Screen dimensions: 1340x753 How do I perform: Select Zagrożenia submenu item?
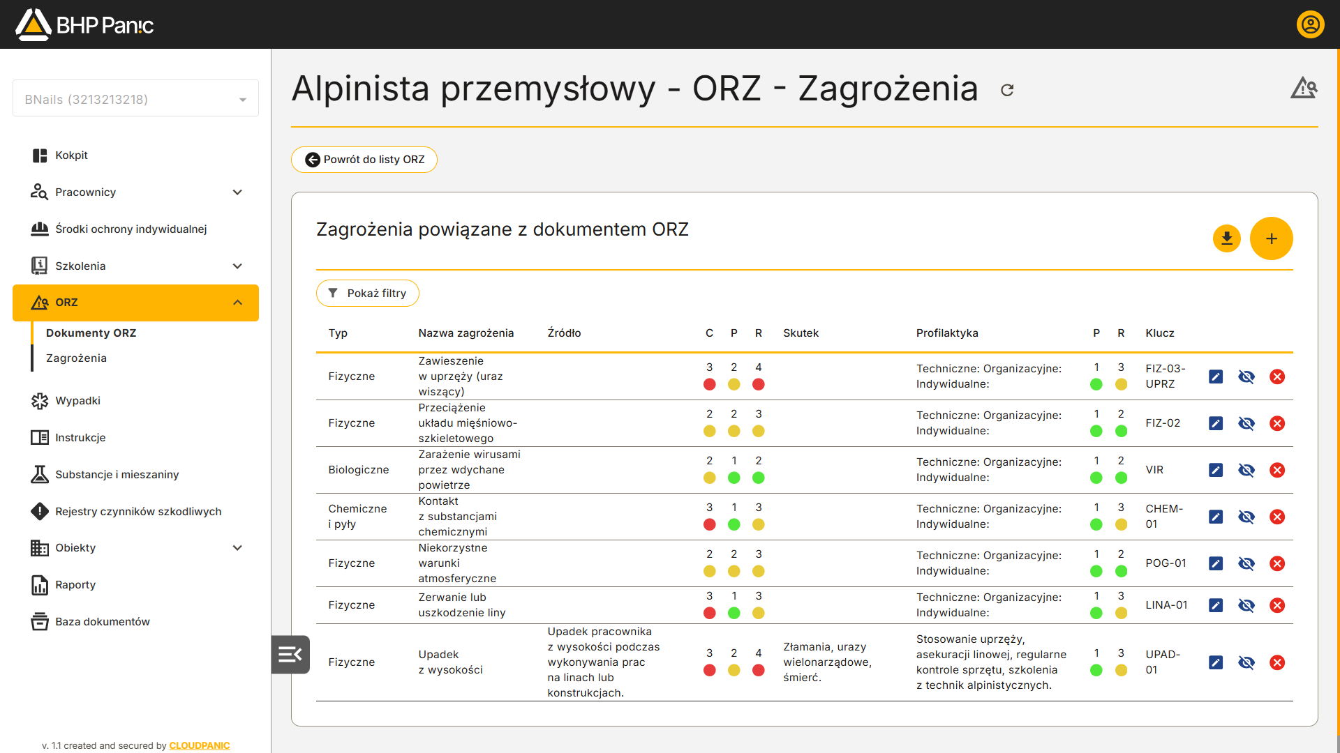(x=76, y=358)
